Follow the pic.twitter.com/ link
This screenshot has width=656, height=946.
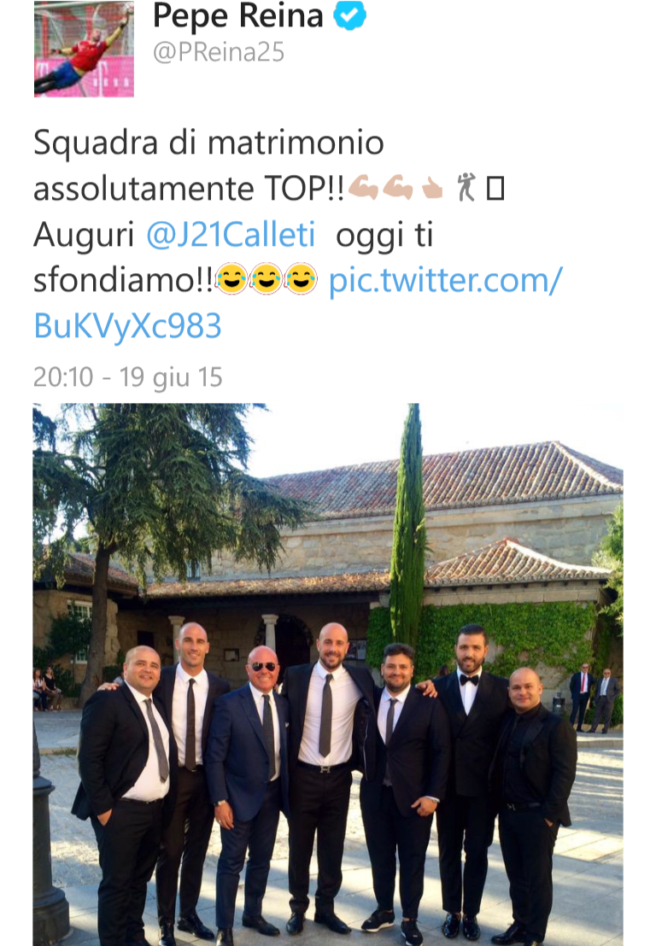[x=445, y=280]
